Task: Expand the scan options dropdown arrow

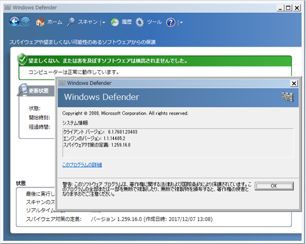Action: pos(104,22)
